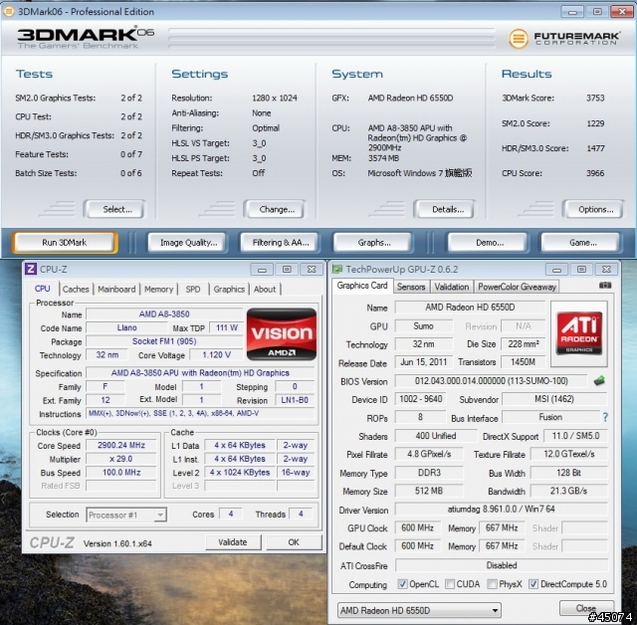Open the Graphs... dialog

(x=372, y=243)
